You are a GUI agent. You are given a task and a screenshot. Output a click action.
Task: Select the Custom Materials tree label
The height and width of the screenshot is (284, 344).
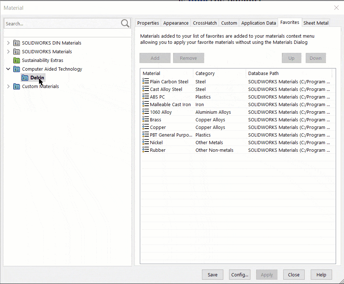(40, 87)
